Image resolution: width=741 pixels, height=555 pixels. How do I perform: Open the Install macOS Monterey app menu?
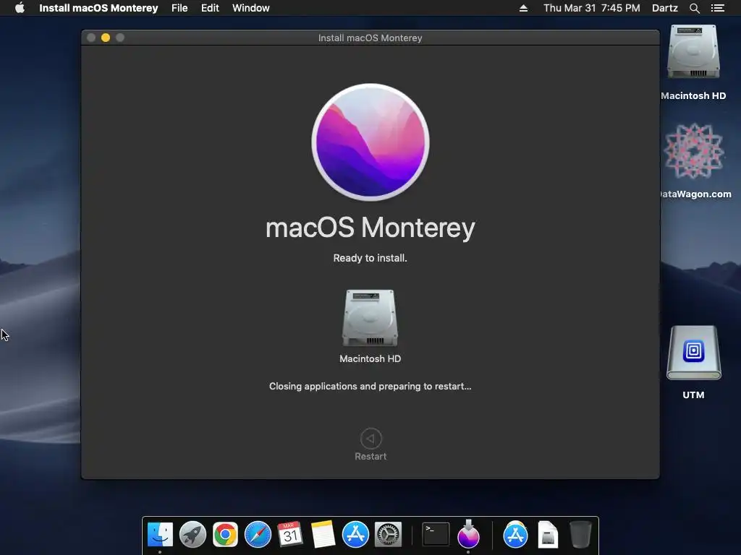point(98,8)
